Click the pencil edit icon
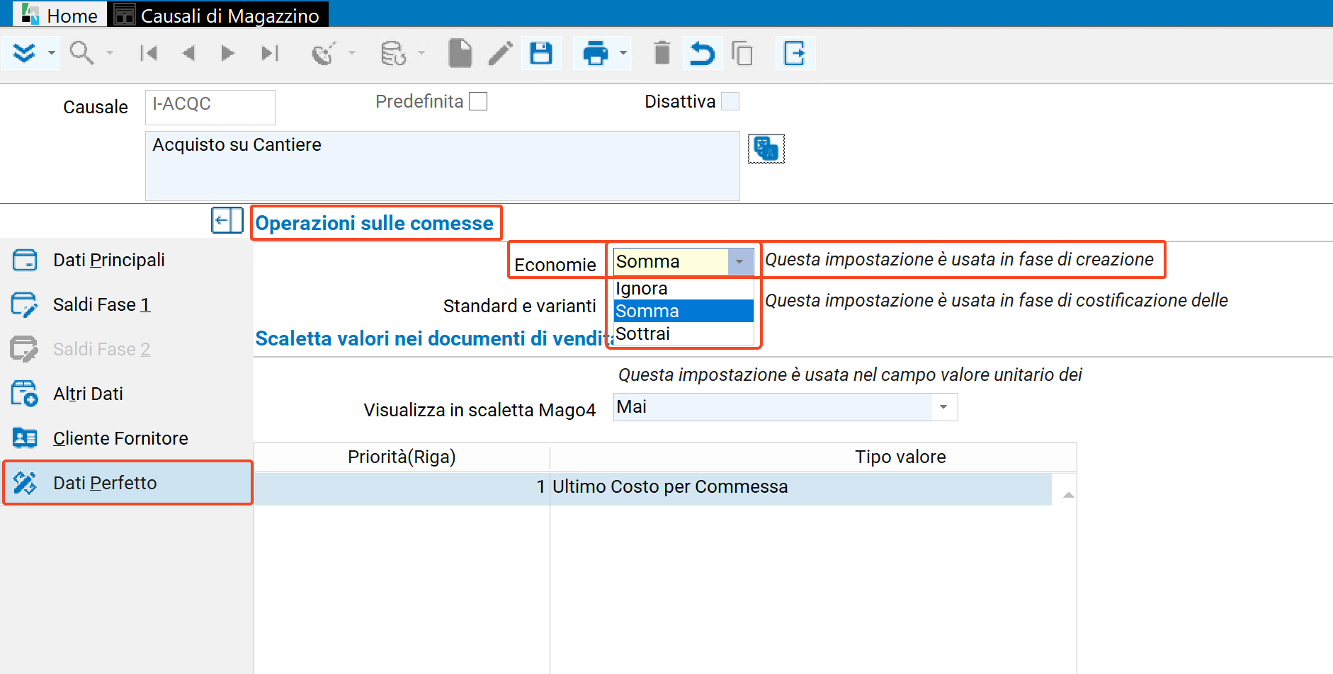 tap(500, 53)
